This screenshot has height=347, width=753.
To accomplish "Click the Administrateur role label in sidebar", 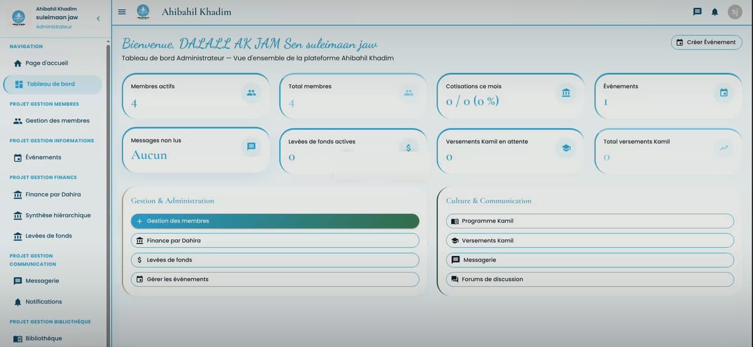I will tap(54, 27).
